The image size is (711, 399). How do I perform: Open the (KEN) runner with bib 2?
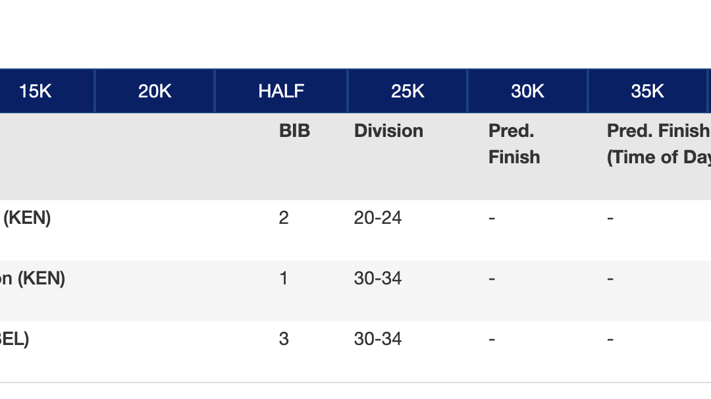[26, 218]
